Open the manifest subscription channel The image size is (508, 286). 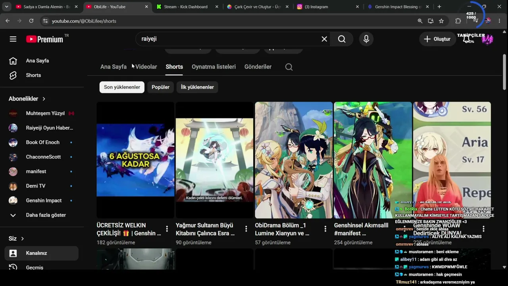coord(42,171)
